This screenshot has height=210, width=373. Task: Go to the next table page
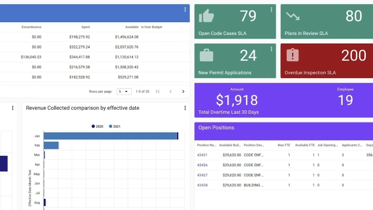(x=183, y=92)
